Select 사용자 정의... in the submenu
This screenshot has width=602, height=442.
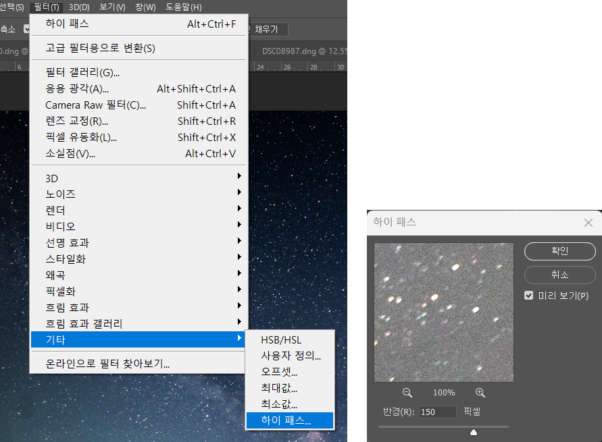[290, 356]
